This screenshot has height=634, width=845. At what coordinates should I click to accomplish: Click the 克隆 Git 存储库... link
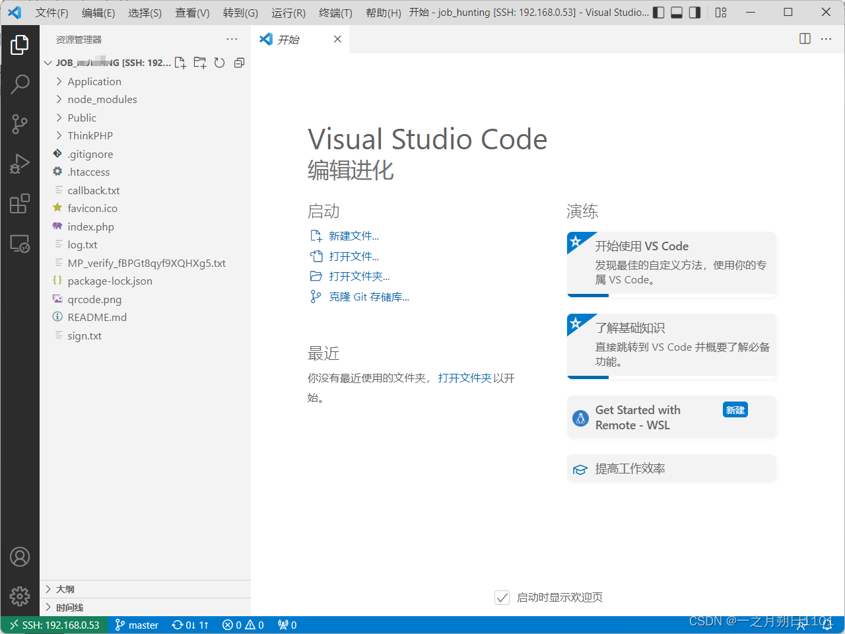369,297
